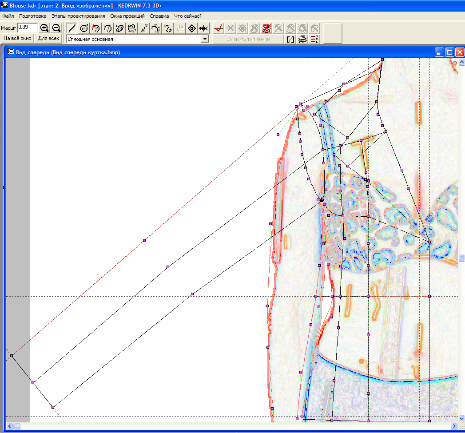Click the bracketed section icon

[x=290, y=39]
